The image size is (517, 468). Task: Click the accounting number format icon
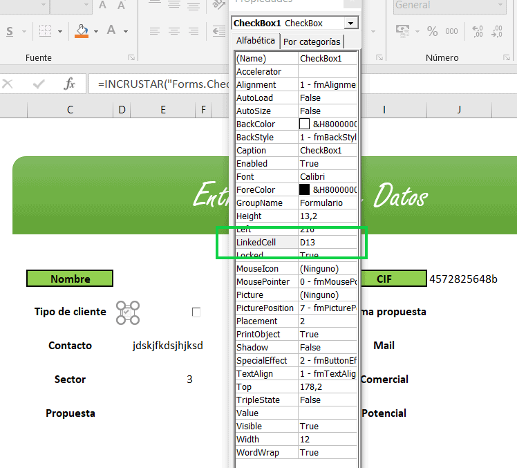pyautogui.click(x=402, y=31)
